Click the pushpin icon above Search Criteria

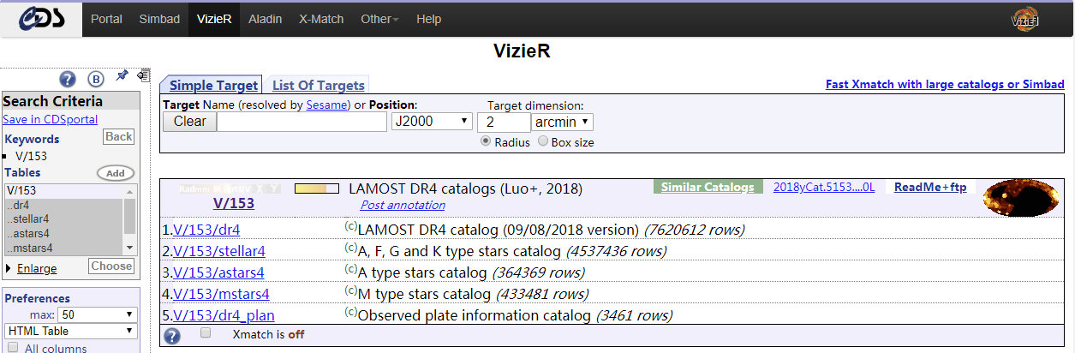pos(122,76)
